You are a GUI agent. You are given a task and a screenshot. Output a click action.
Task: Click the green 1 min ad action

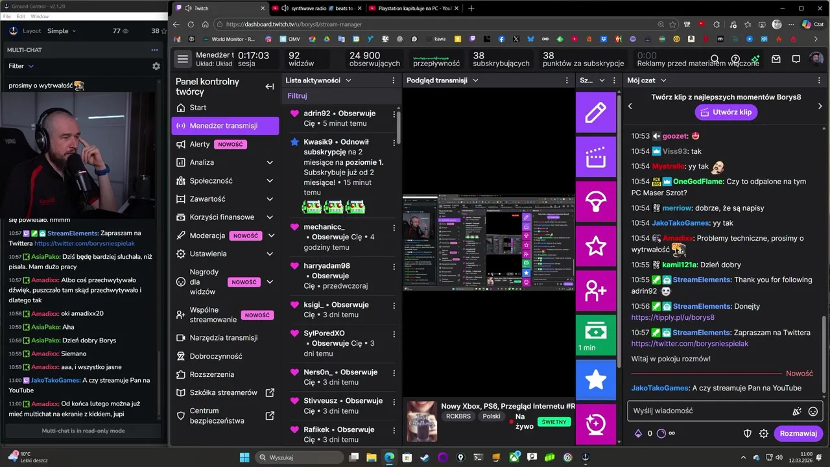(596, 335)
